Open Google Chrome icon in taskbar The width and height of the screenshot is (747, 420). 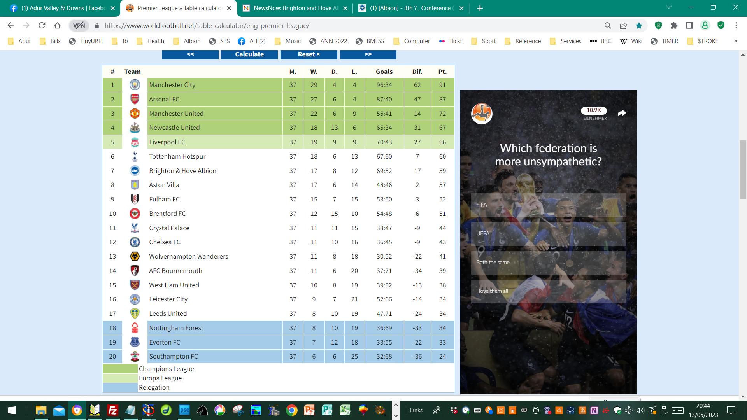point(291,410)
